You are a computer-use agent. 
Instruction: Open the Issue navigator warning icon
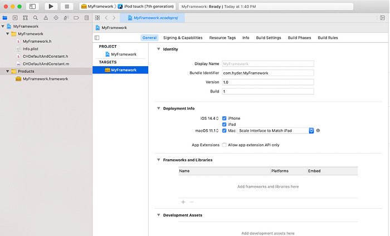click(x=46, y=18)
